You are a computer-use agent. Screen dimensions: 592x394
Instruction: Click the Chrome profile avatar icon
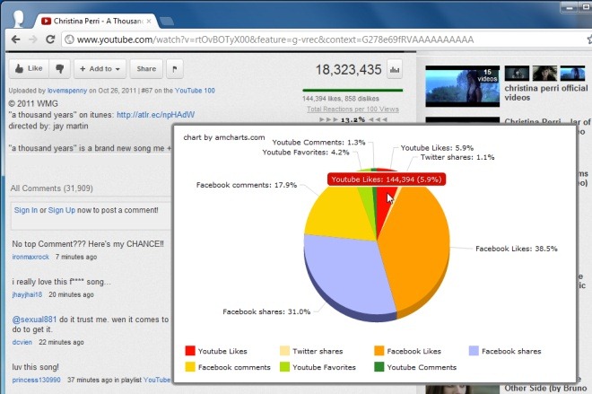[18, 19]
